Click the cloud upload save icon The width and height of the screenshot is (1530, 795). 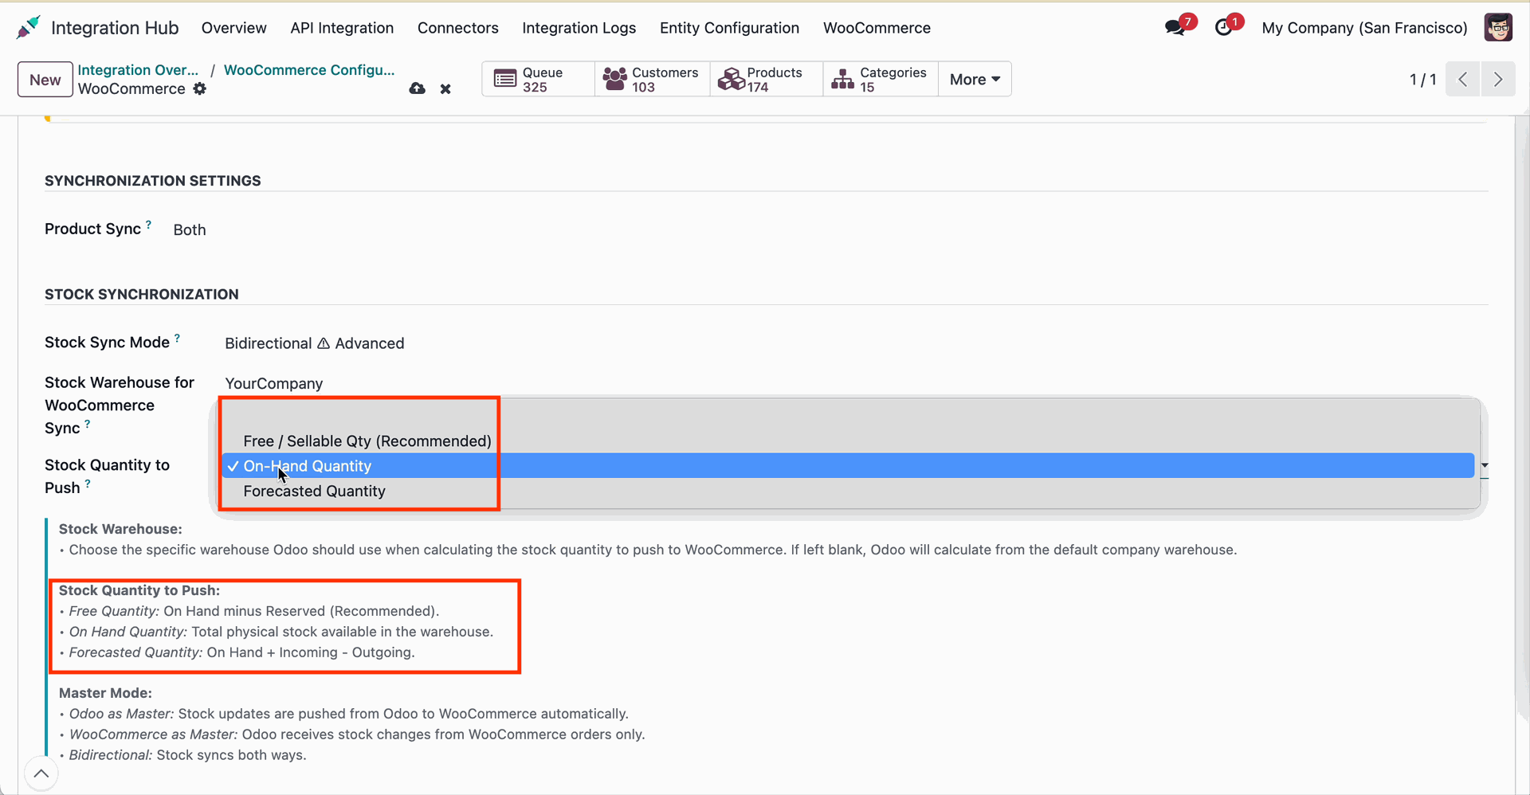pos(417,88)
